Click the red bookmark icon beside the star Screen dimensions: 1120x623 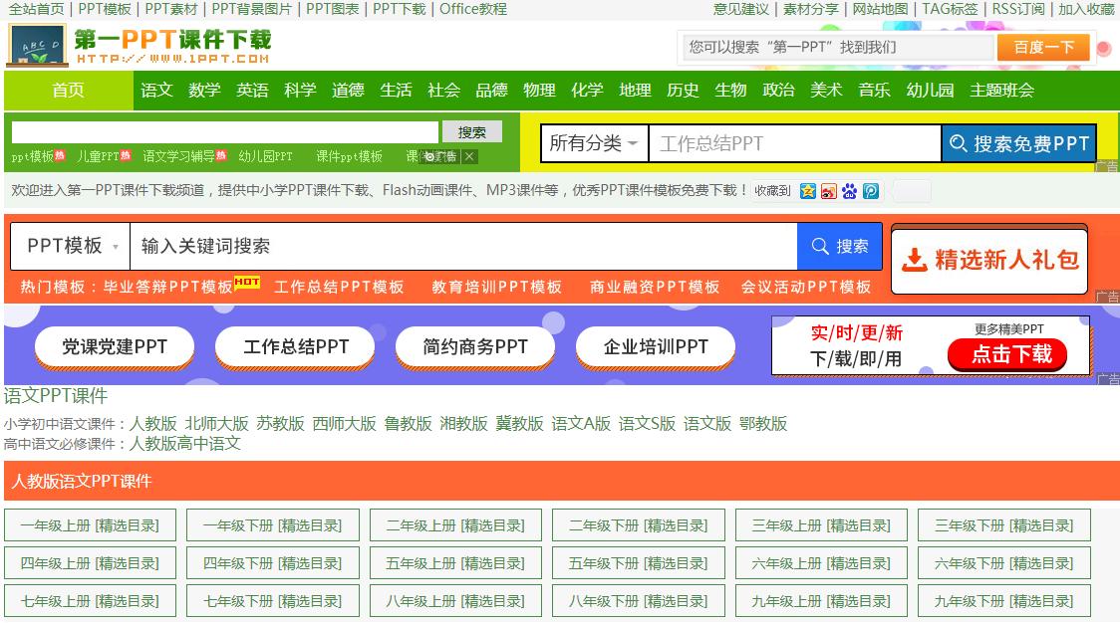828,190
